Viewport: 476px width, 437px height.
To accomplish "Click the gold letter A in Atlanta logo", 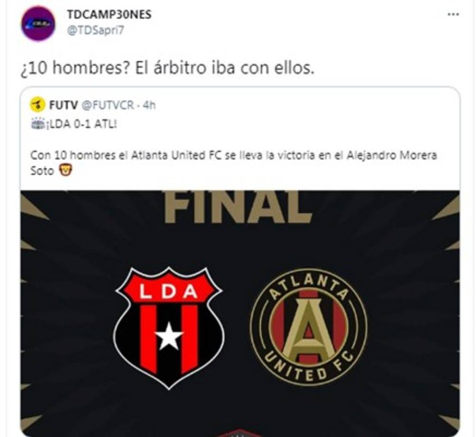I will click(x=309, y=330).
